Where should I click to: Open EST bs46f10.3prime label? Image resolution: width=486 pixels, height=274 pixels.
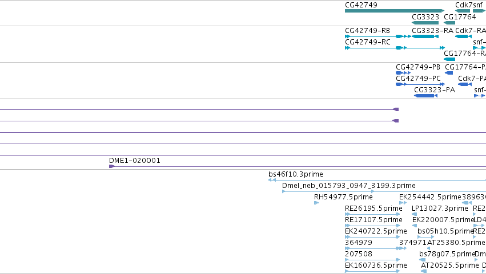296,174
